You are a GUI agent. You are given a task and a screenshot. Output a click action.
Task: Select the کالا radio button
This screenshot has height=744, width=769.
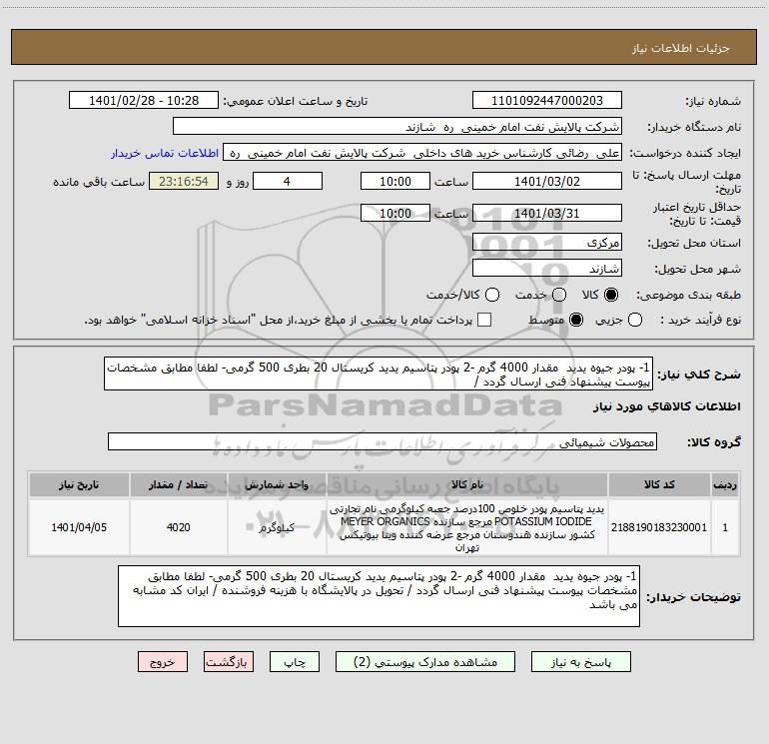611,295
